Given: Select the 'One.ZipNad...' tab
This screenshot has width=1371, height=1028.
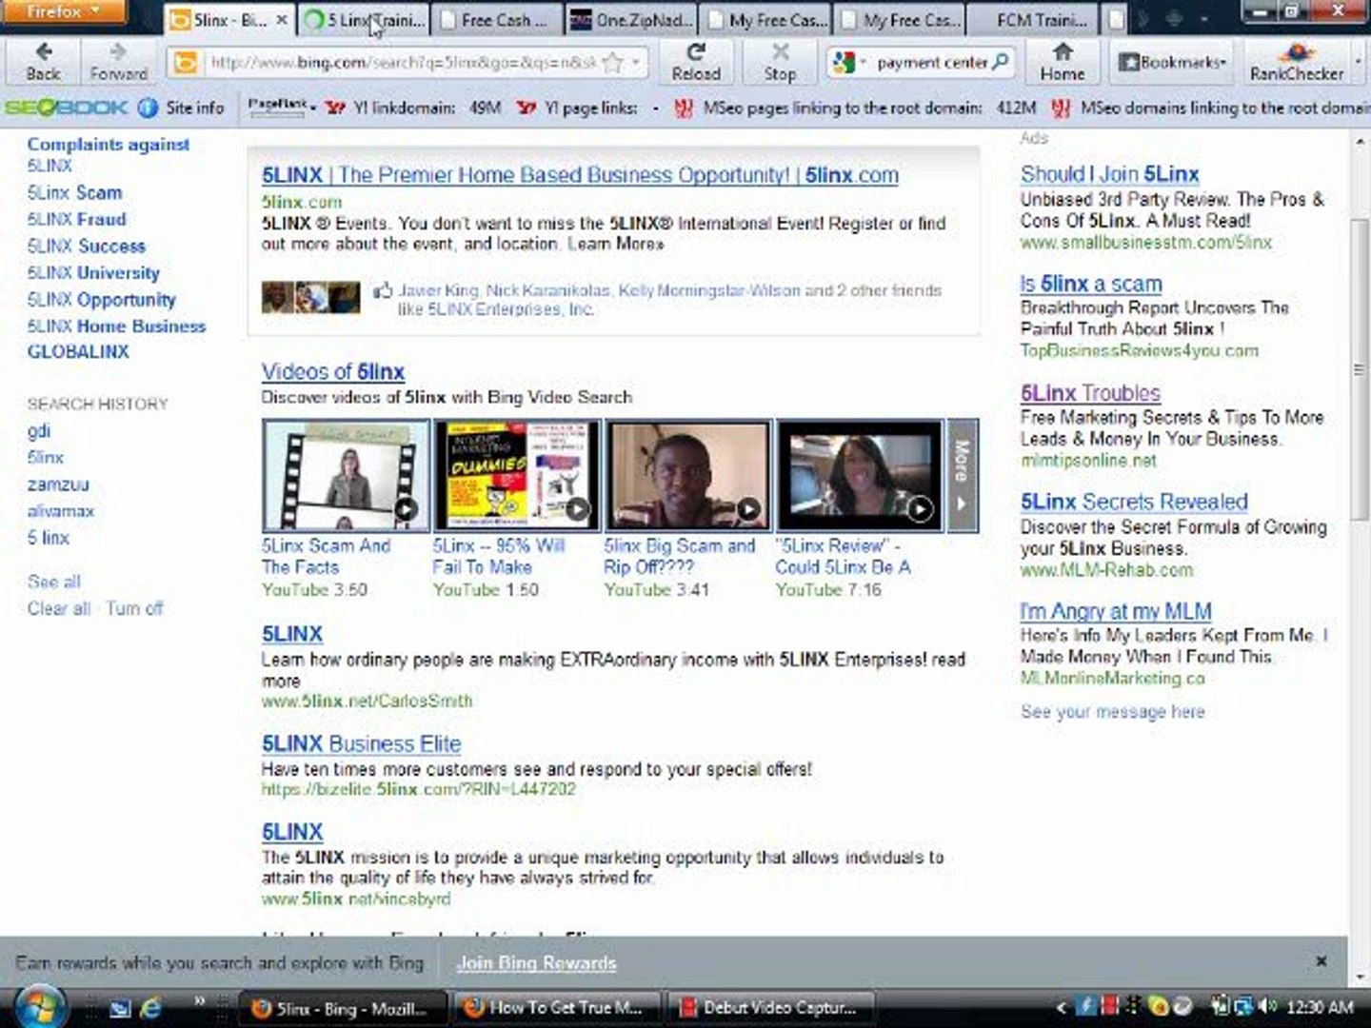Looking at the screenshot, I should pos(632,19).
